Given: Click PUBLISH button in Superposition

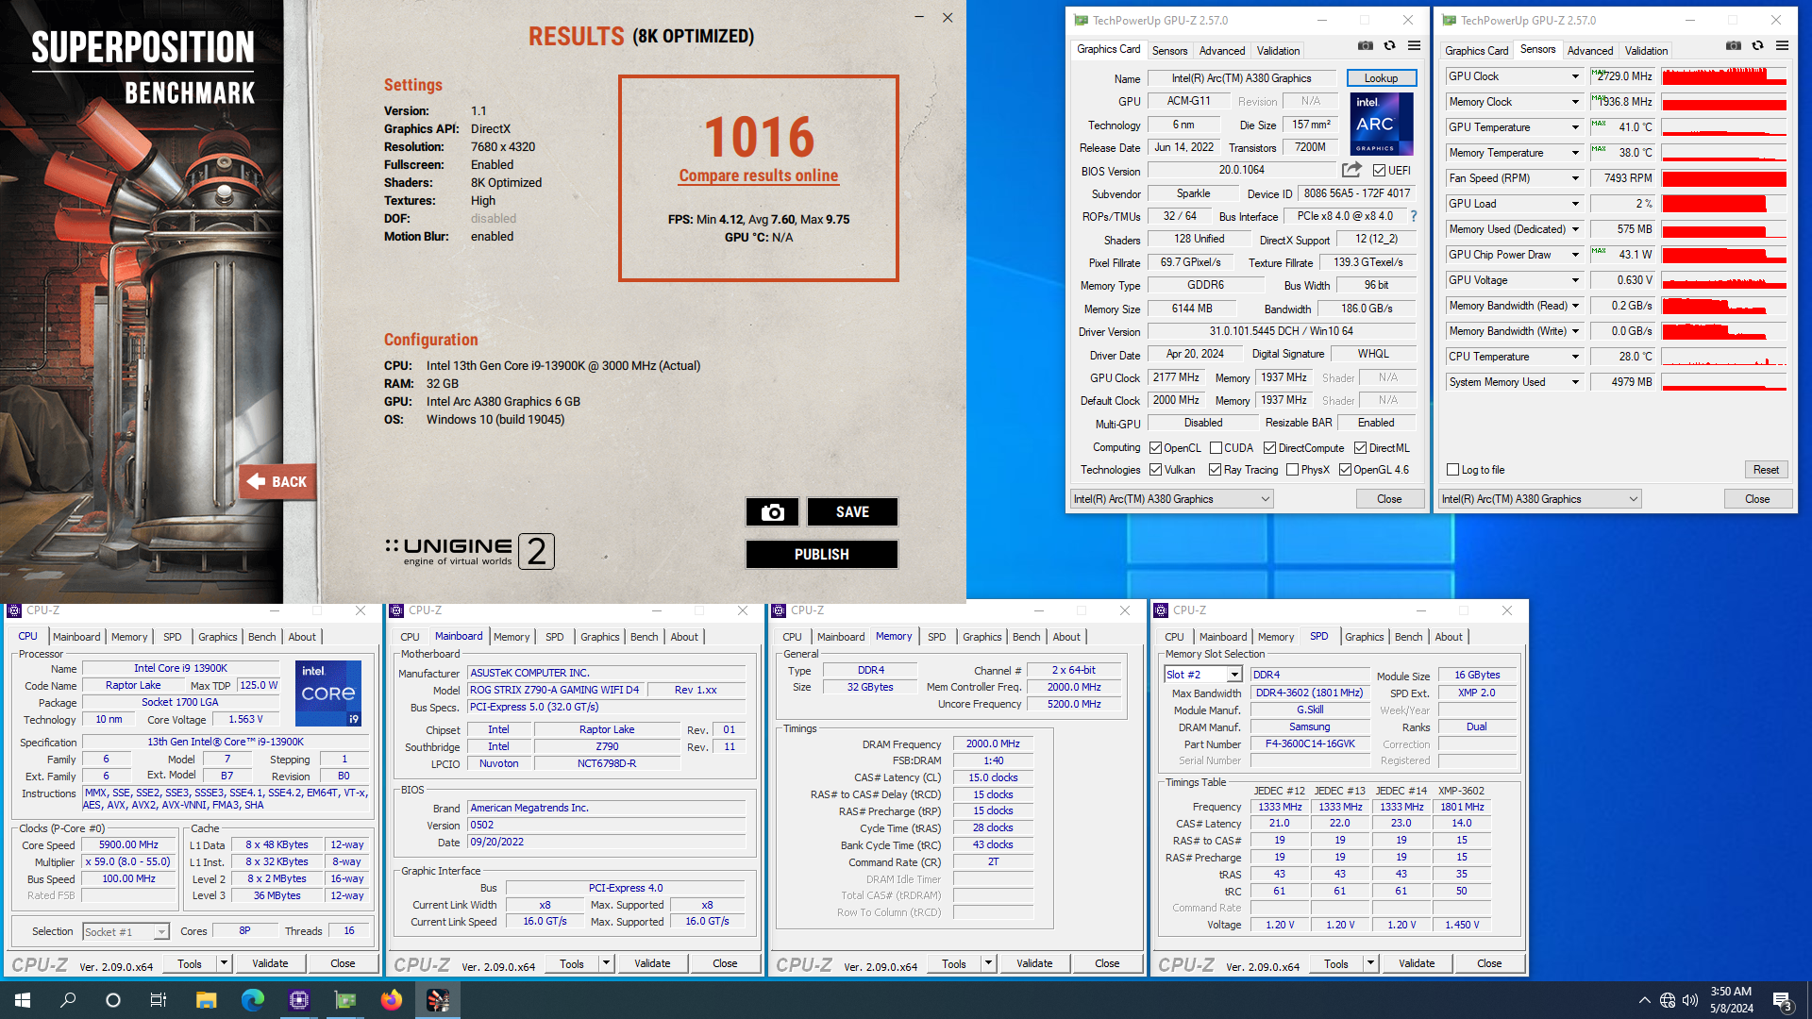Looking at the screenshot, I should coord(821,554).
